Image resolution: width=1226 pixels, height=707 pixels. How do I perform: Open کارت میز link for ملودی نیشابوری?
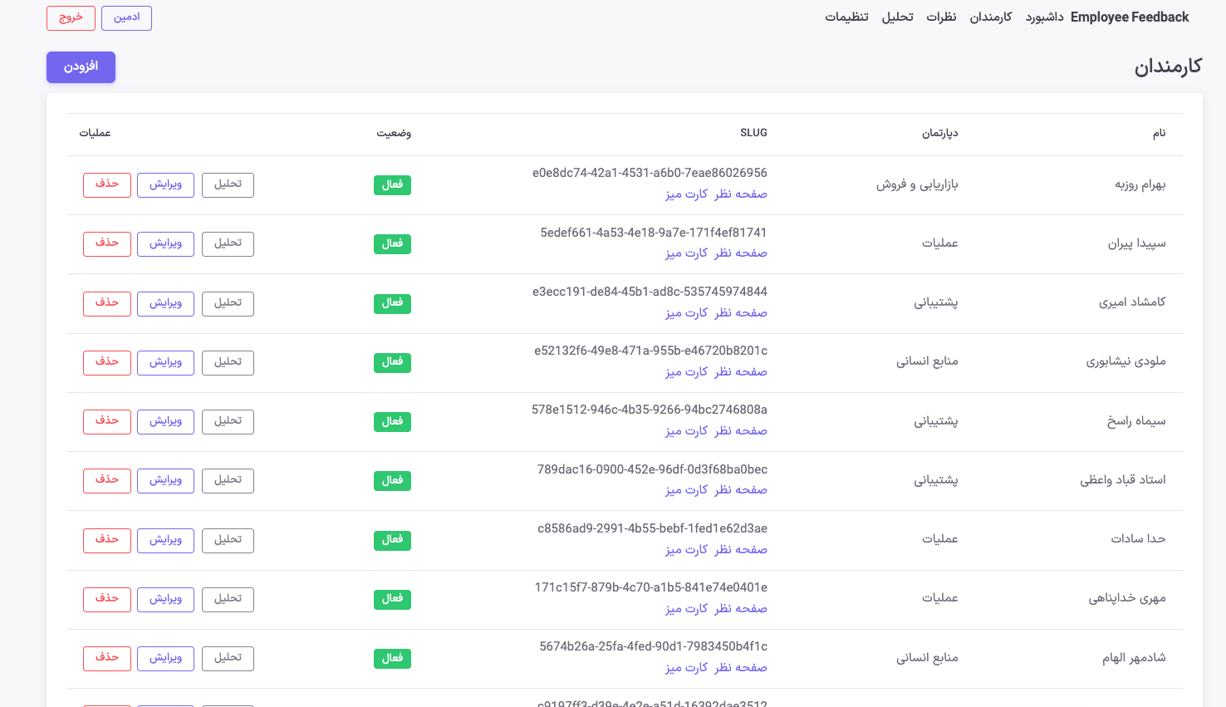click(686, 372)
